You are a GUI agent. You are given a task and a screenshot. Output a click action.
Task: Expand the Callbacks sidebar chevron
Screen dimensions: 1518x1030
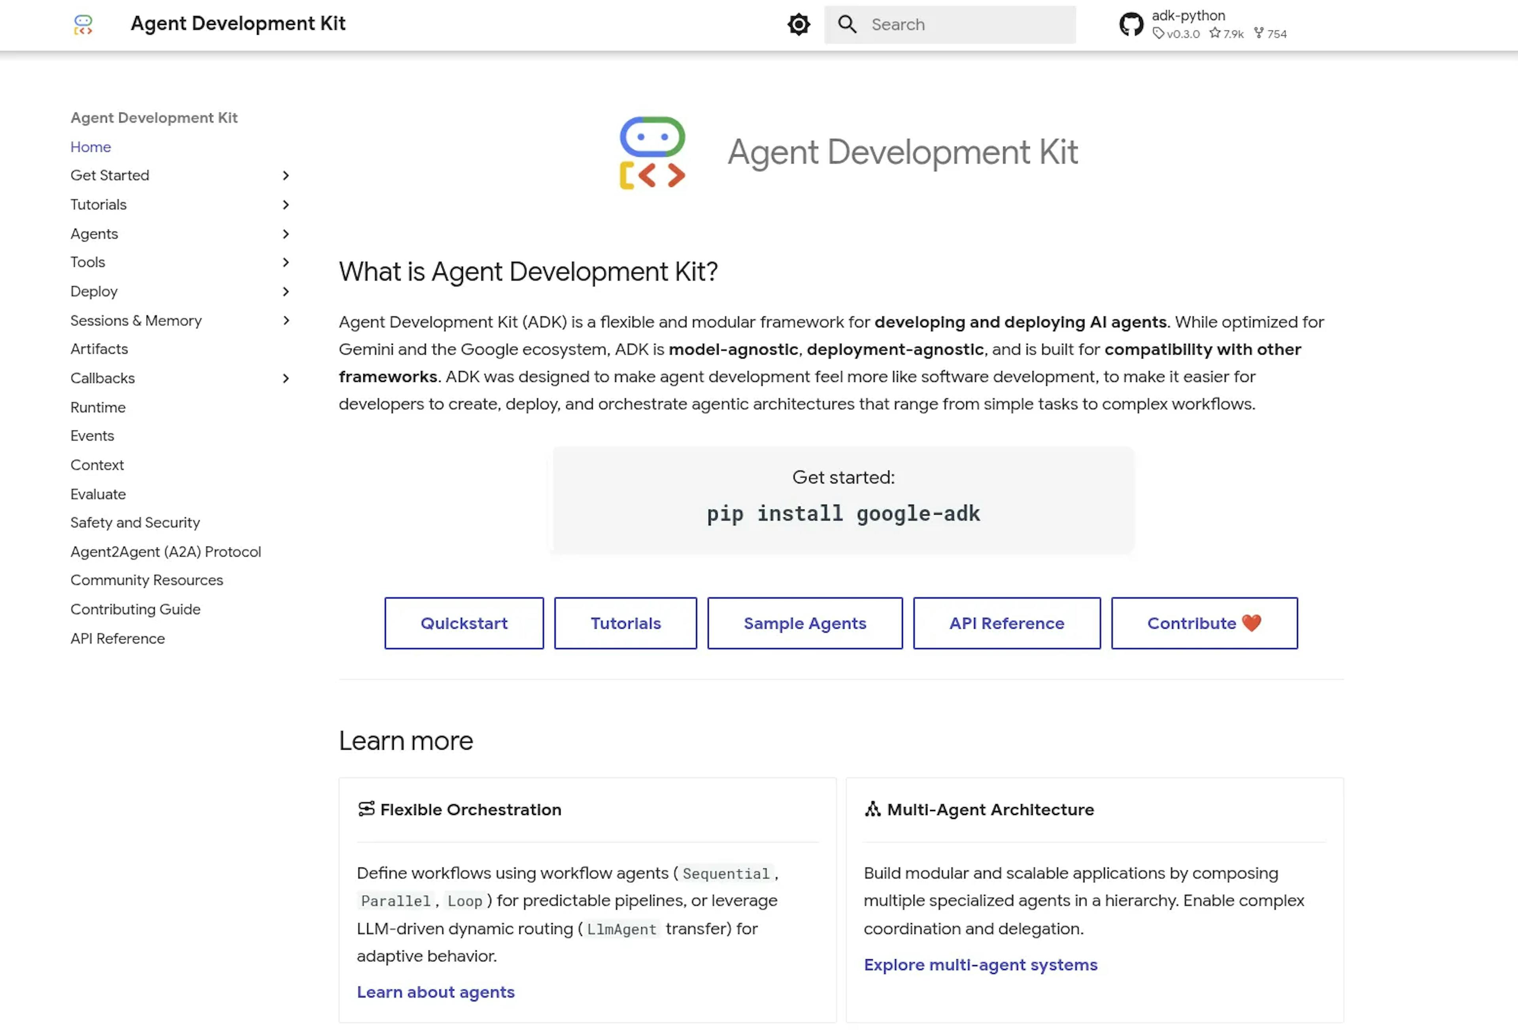[x=285, y=378]
